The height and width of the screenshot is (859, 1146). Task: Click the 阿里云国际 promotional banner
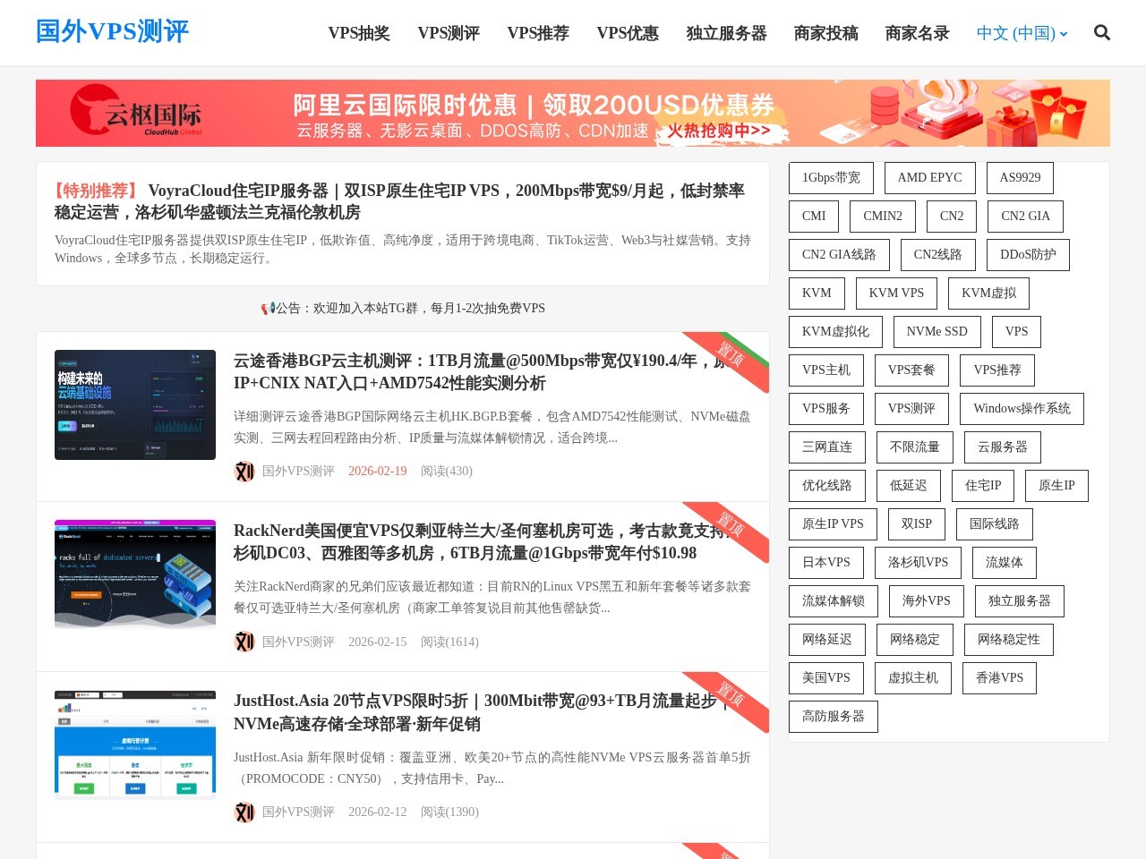pyautogui.click(x=572, y=113)
